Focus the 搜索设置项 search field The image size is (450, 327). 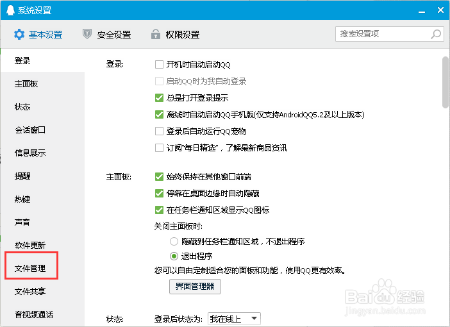click(390, 34)
